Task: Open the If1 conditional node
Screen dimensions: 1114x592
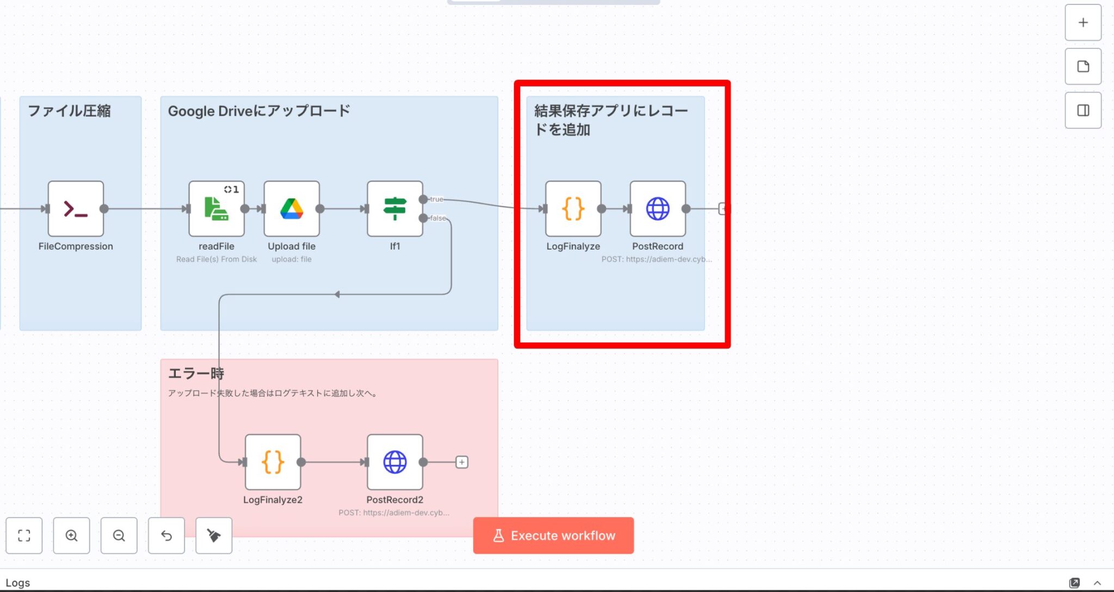Action: click(x=395, y=209)
